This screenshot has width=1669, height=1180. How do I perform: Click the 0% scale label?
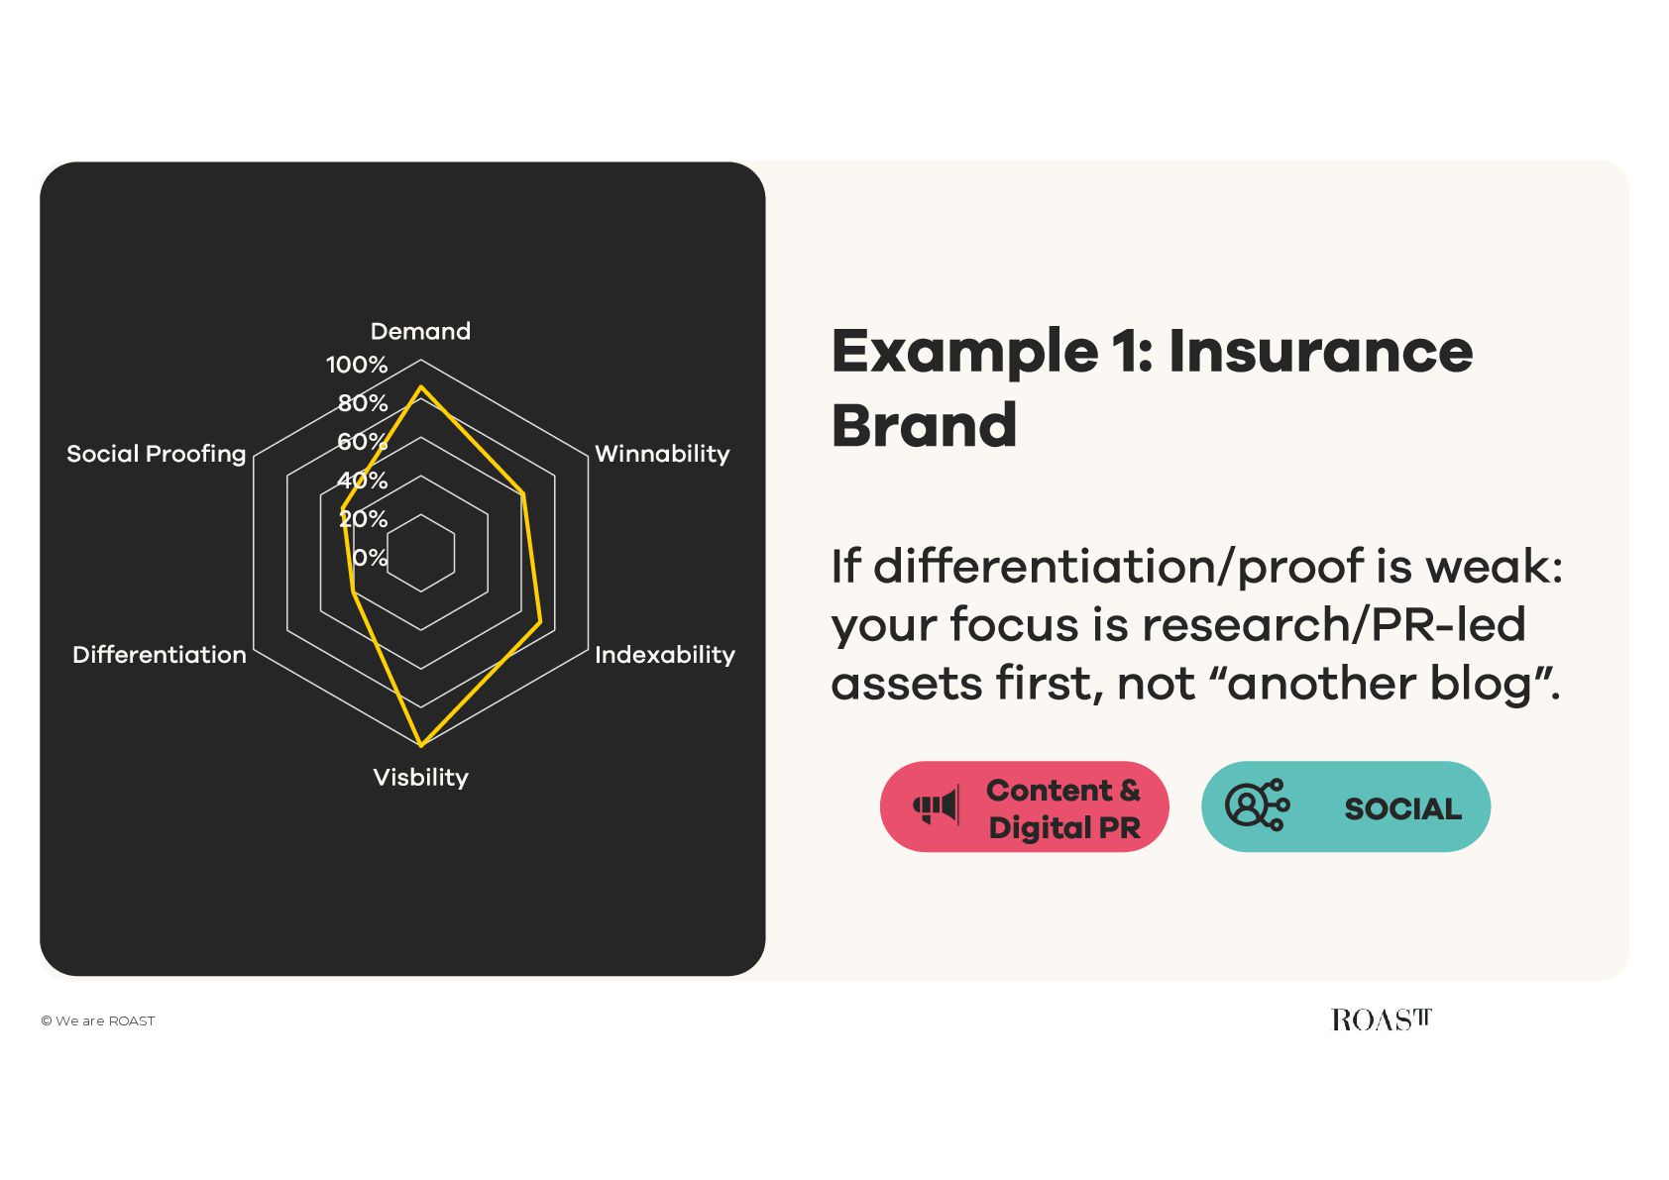coord(370,558)
